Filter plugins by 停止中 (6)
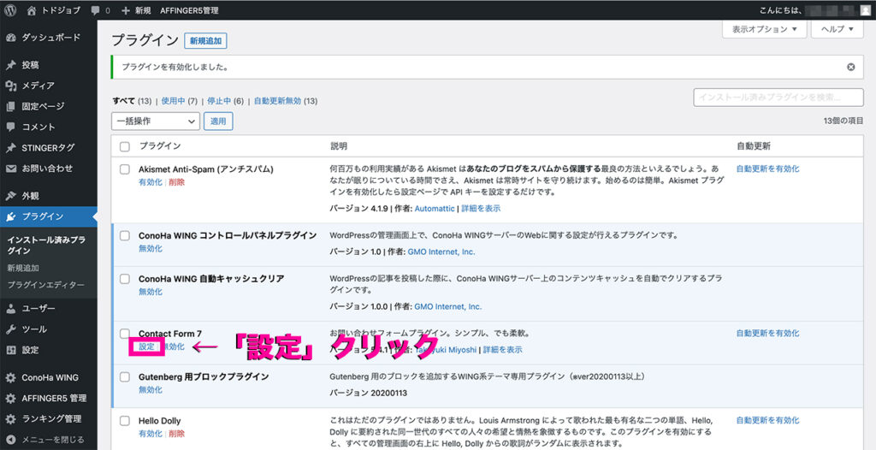This screenshot has width=876, height=450. [226, 101]
